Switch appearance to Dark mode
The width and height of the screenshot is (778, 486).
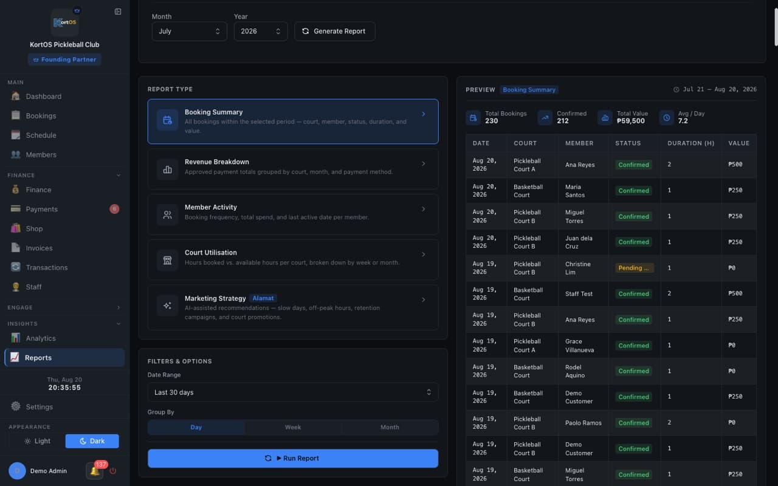pos(92,441)
